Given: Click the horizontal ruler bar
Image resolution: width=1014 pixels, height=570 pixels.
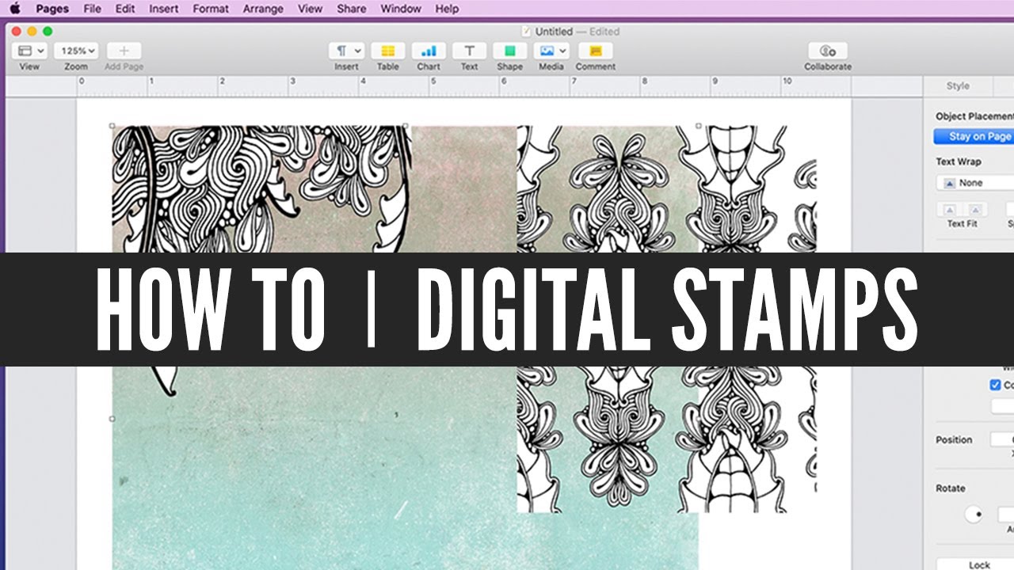Looking at the screenshot, I should (463, 86).
